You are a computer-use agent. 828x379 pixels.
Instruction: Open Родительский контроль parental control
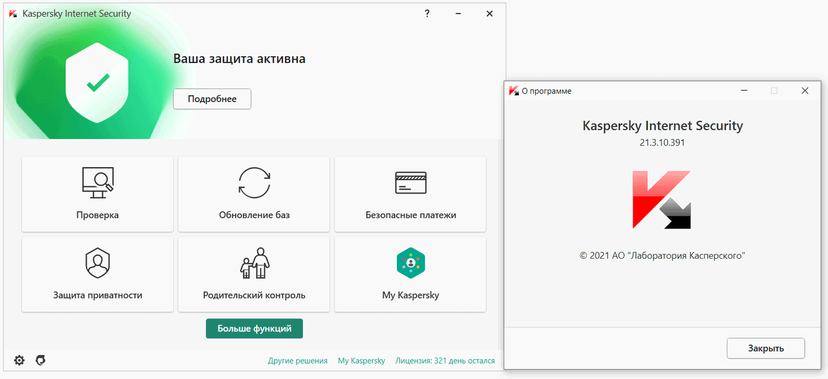click(253, 274)
